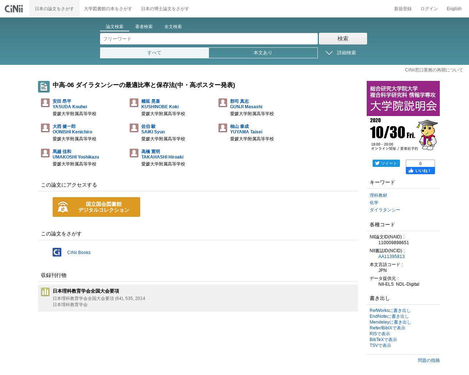
Task: Open 大学図書館の本をさがす menu
Action: [x=108, y=9]
